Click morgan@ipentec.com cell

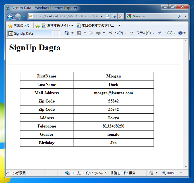click(113, 93)
